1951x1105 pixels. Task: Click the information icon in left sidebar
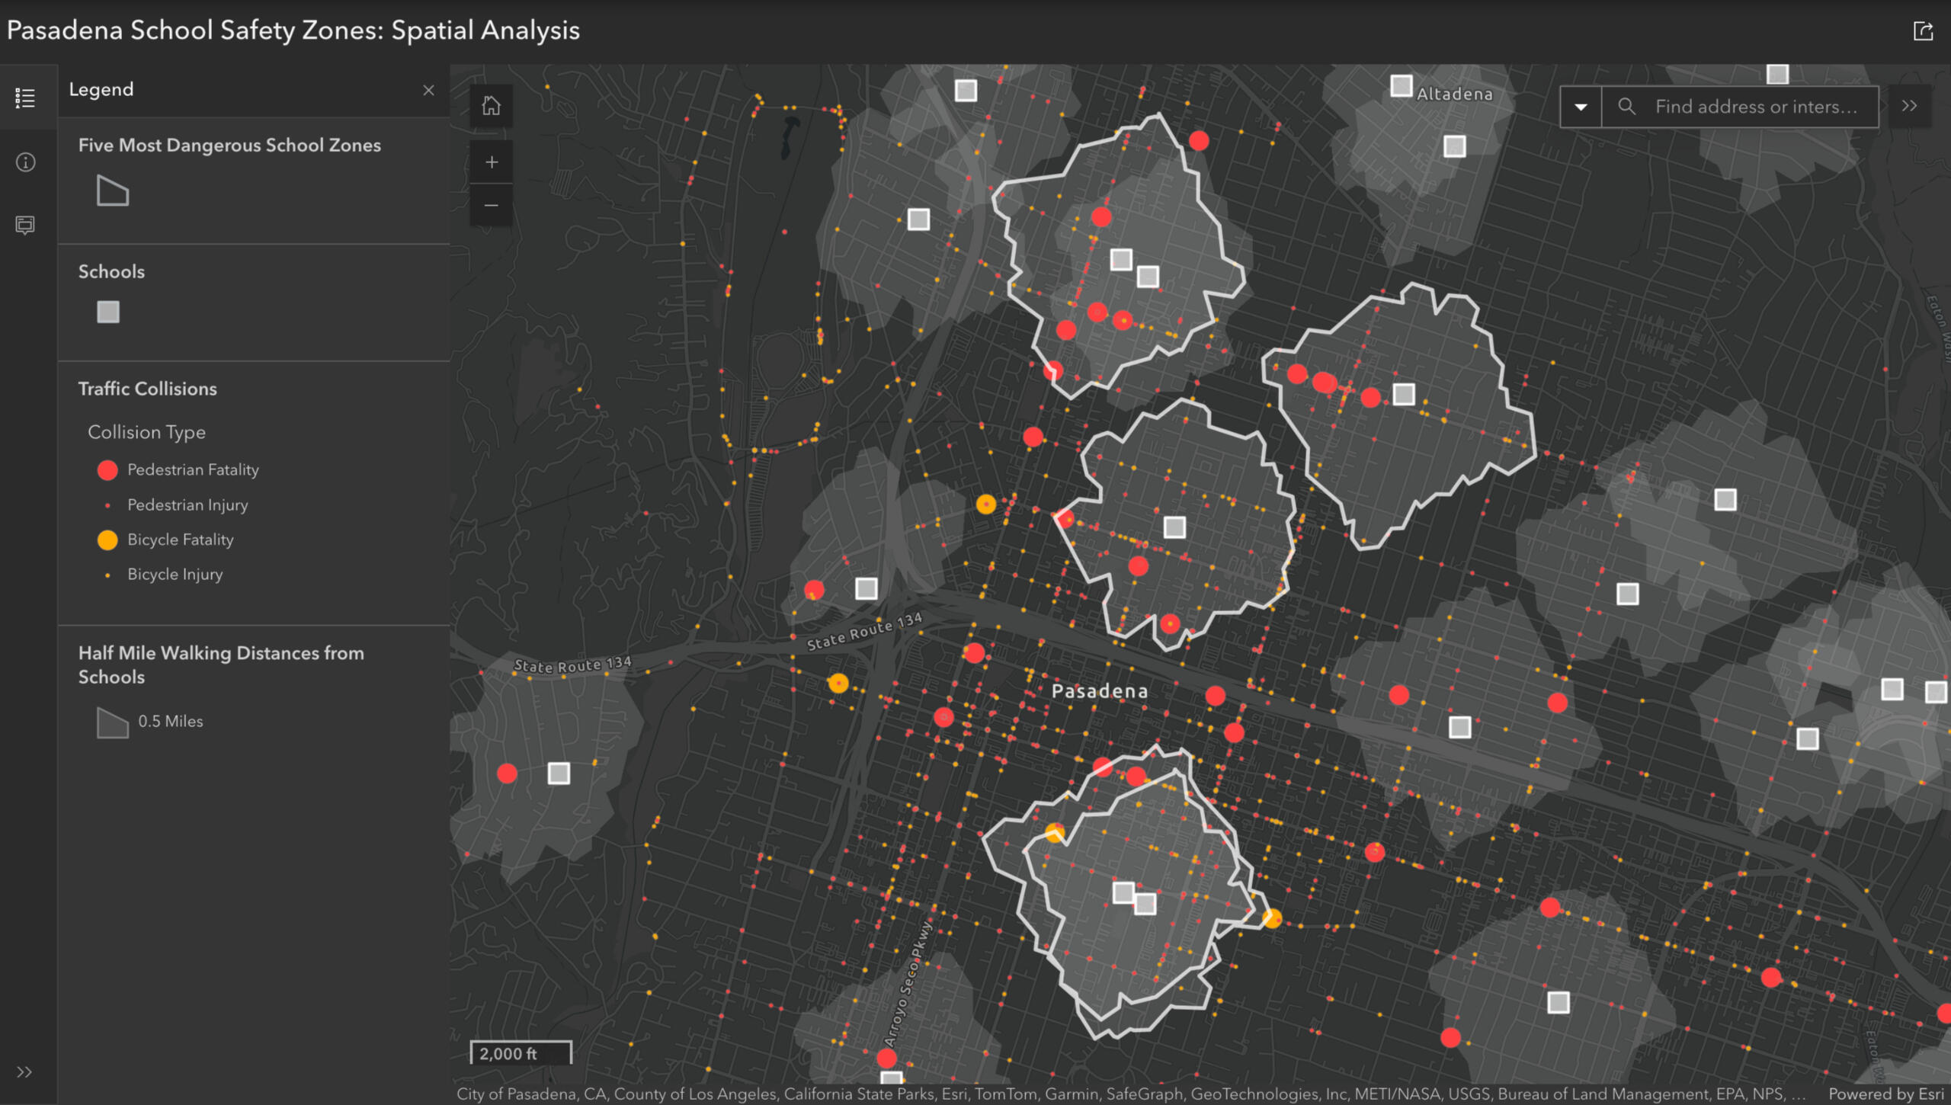coord(25,162)
